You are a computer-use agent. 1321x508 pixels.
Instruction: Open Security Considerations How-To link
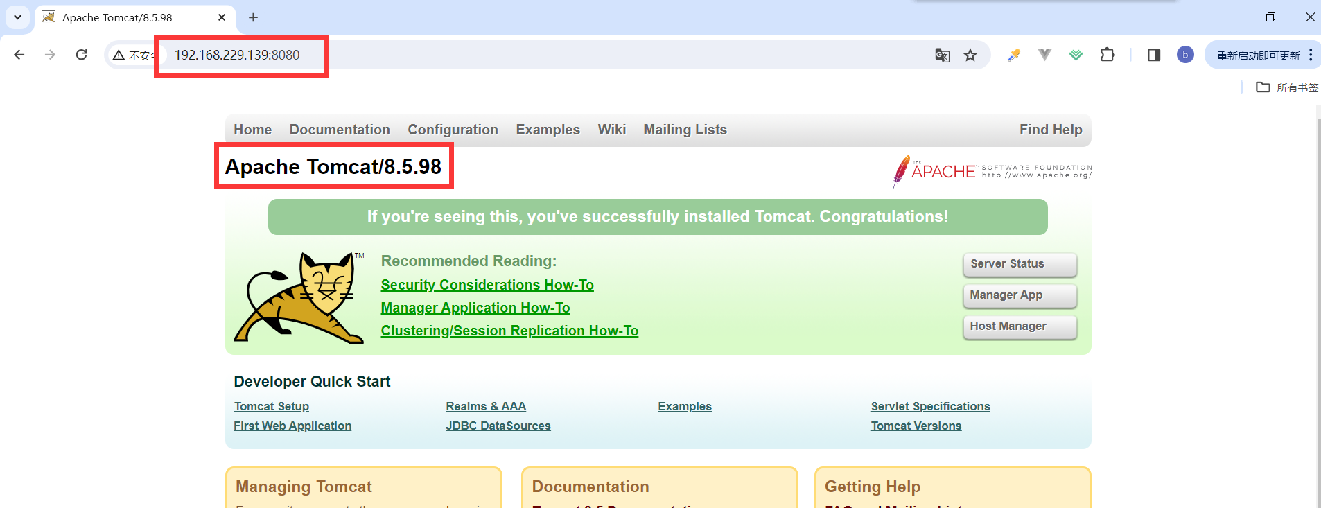tap(487, 285)
